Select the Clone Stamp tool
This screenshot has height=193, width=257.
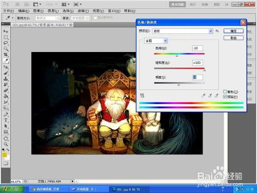pyautogui.click(x=6, y=79)
